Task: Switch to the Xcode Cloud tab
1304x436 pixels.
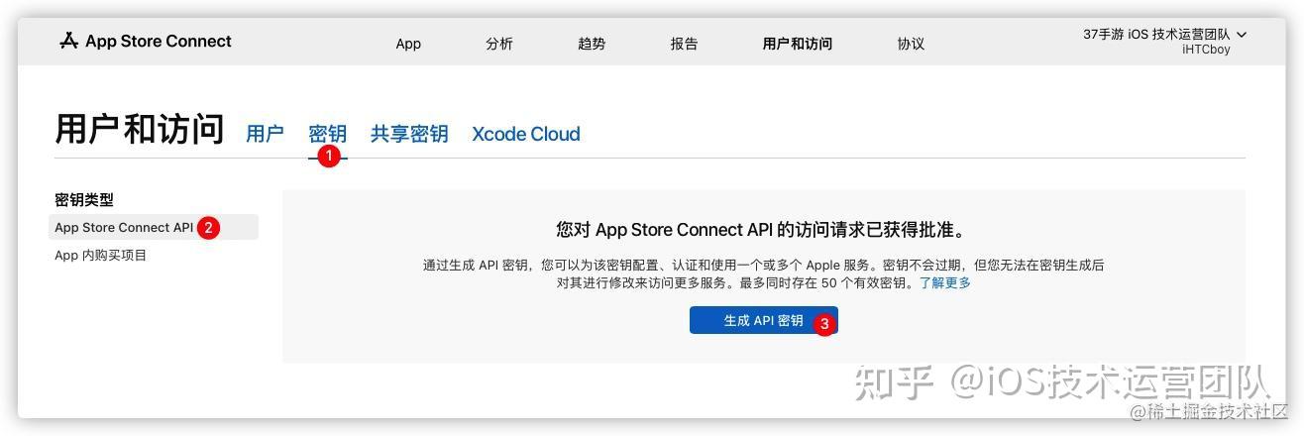Action: [x=526, y=134]
